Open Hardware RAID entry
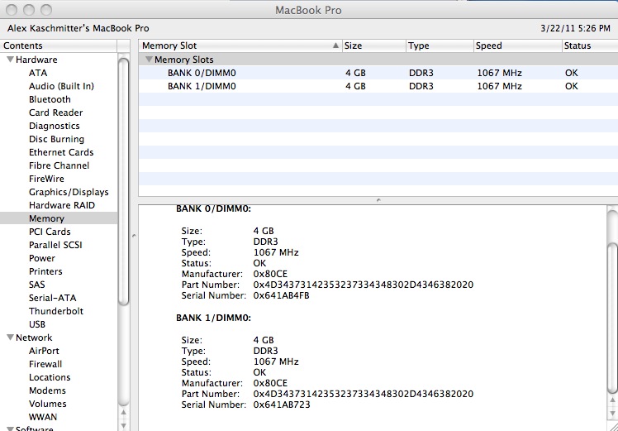This screenshot has height=431, width=618. coord(62,205)
